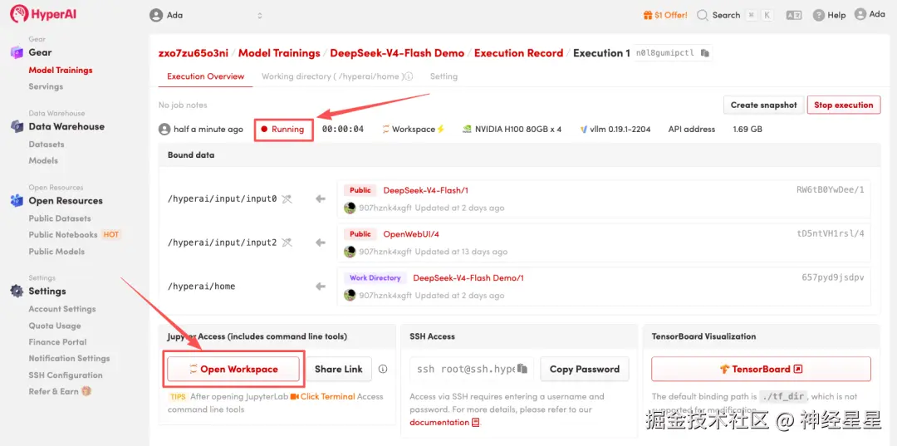
Task: Click the Share Link button
Action: pyautogui.click(x=339, y=369)
